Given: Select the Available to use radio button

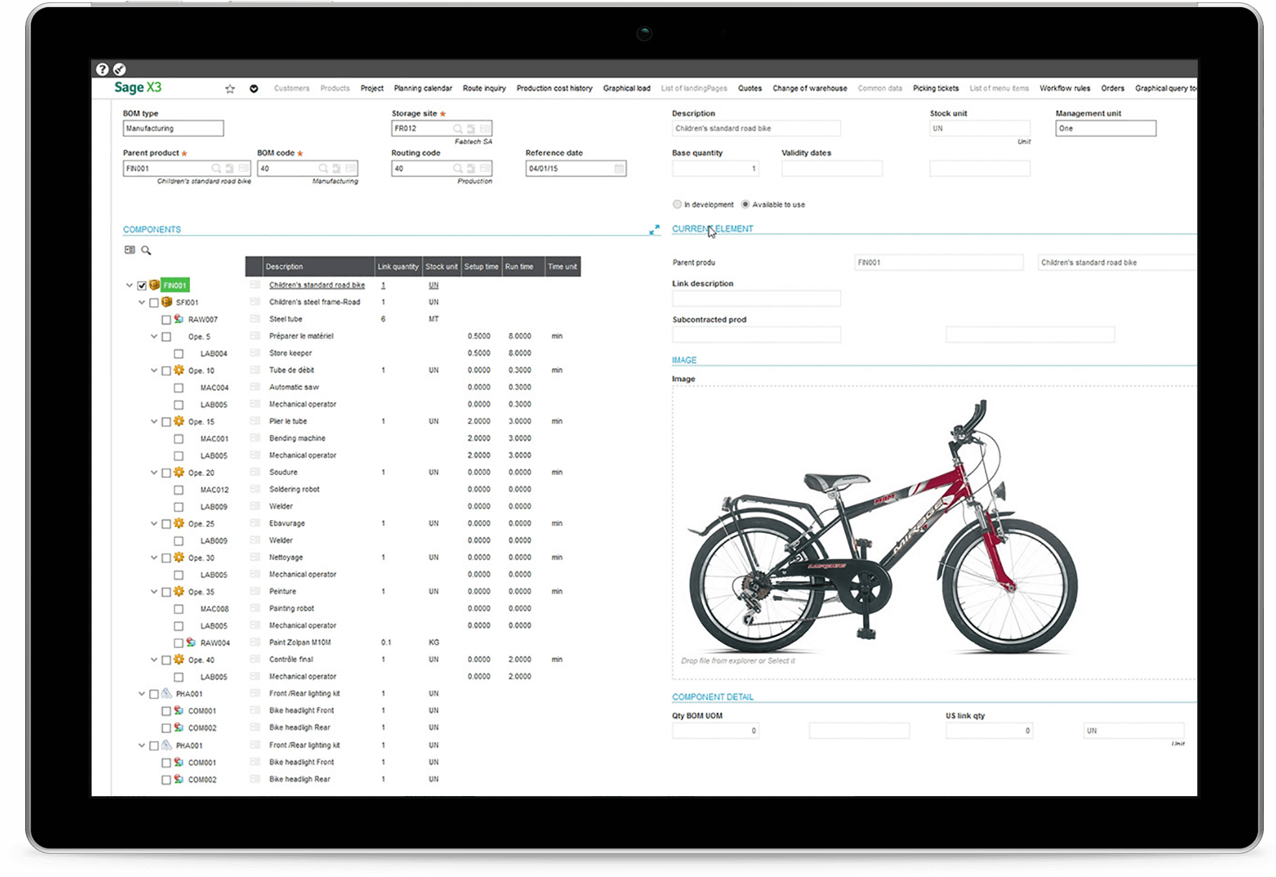Looking at the screenshot, I should [746, 204].
